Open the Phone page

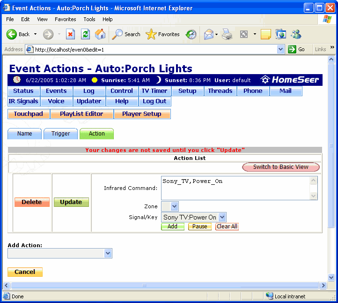tap(253, 91)
